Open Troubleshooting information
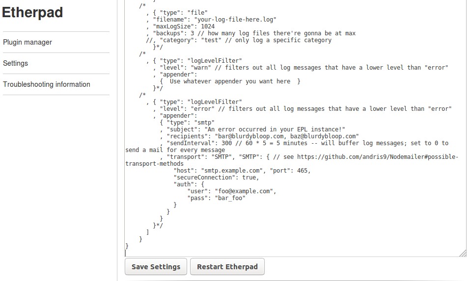This screenshot has height=281, width=471. point(47,84)
